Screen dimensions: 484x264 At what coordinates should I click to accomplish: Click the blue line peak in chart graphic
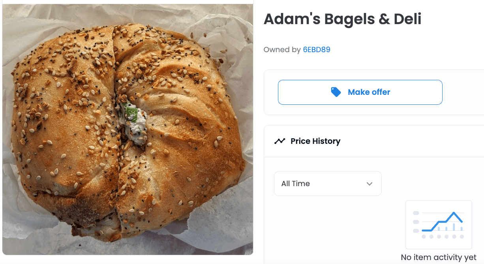coord(454,213)
